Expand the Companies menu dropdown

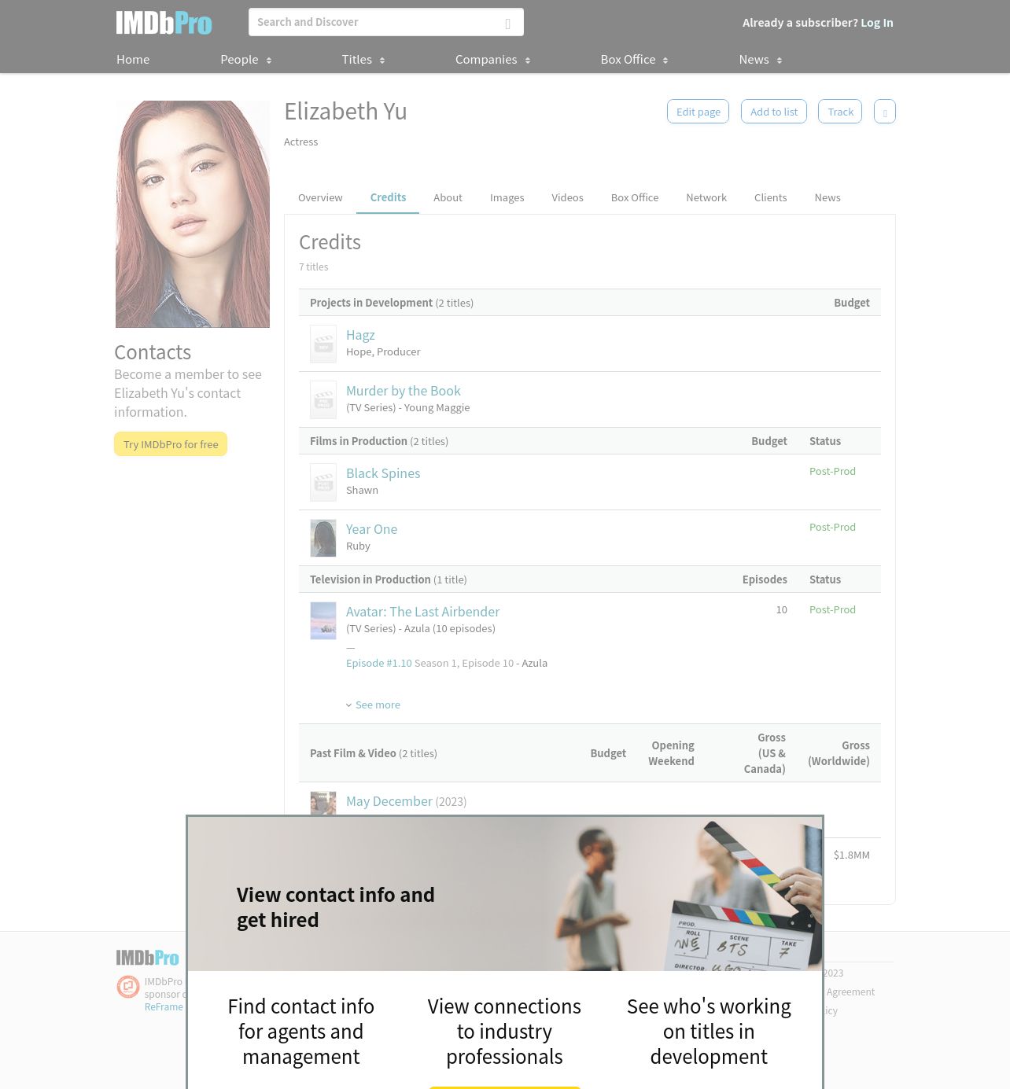click(493, 60)
